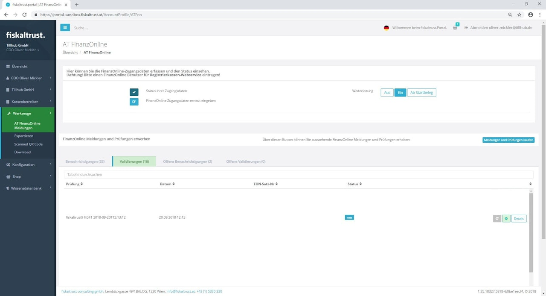Click the Tabelle durchsuchen filter field
This screenshot has height=296, width=546.
[299, 174]
